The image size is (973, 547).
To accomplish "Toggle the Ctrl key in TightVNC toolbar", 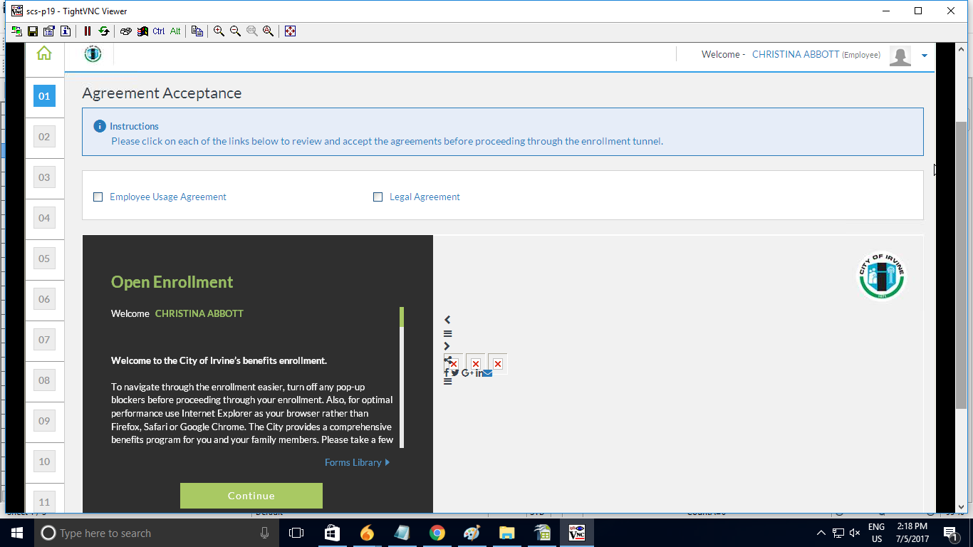I will pyautogui.click(x=159, y=31).
